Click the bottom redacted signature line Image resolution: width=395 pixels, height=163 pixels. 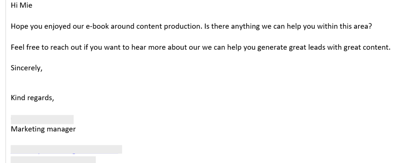pos(53,159)
